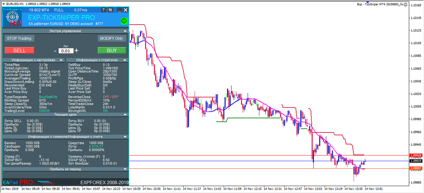Click the SL/TP 3500/700 value
The image size is (424, 193).
[x=110, y=75]
